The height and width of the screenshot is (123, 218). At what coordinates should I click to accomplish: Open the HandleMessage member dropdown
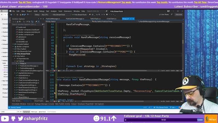click(x=160, y=22)
